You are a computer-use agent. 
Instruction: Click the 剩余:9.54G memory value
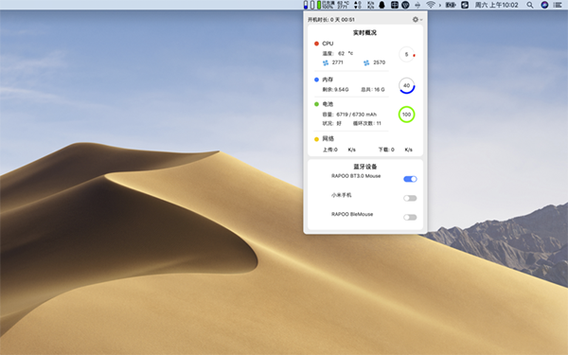(335, 90)
